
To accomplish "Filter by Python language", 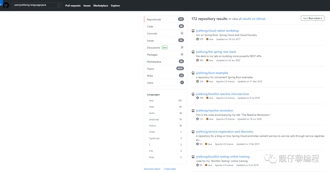I will (x=165, y=126).
